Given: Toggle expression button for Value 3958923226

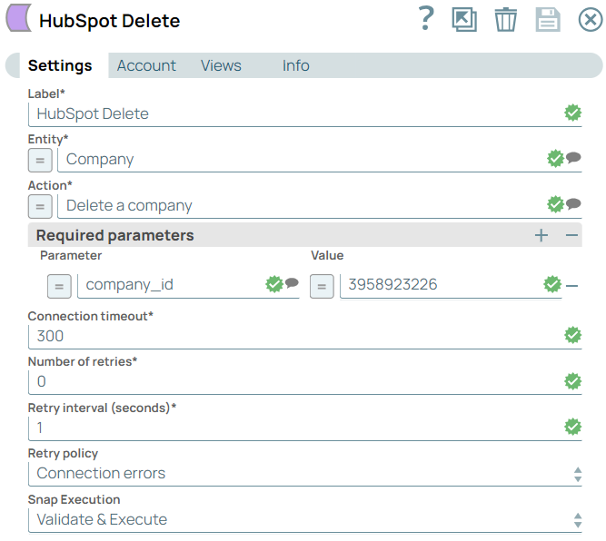Looking at the screenshot, I should [x=322, y=287].
